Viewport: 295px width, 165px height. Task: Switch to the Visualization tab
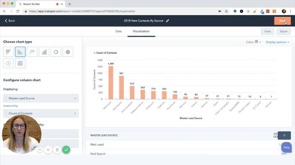[141, 31]
